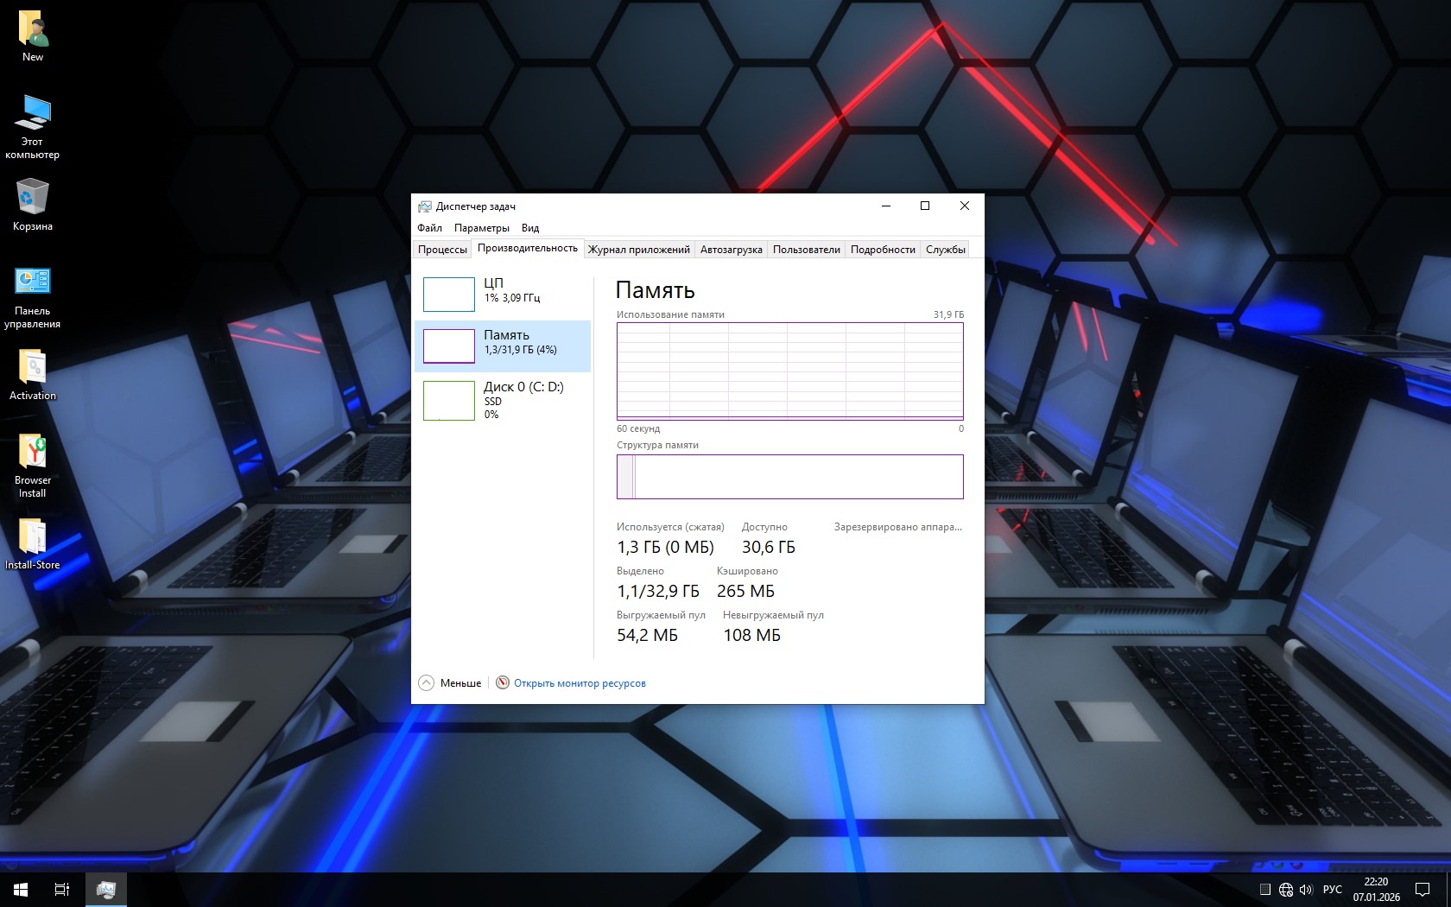Click Открыть монитор ресурсов link
The height and width of the screenshot is (907, 1451).
[580, 683]
